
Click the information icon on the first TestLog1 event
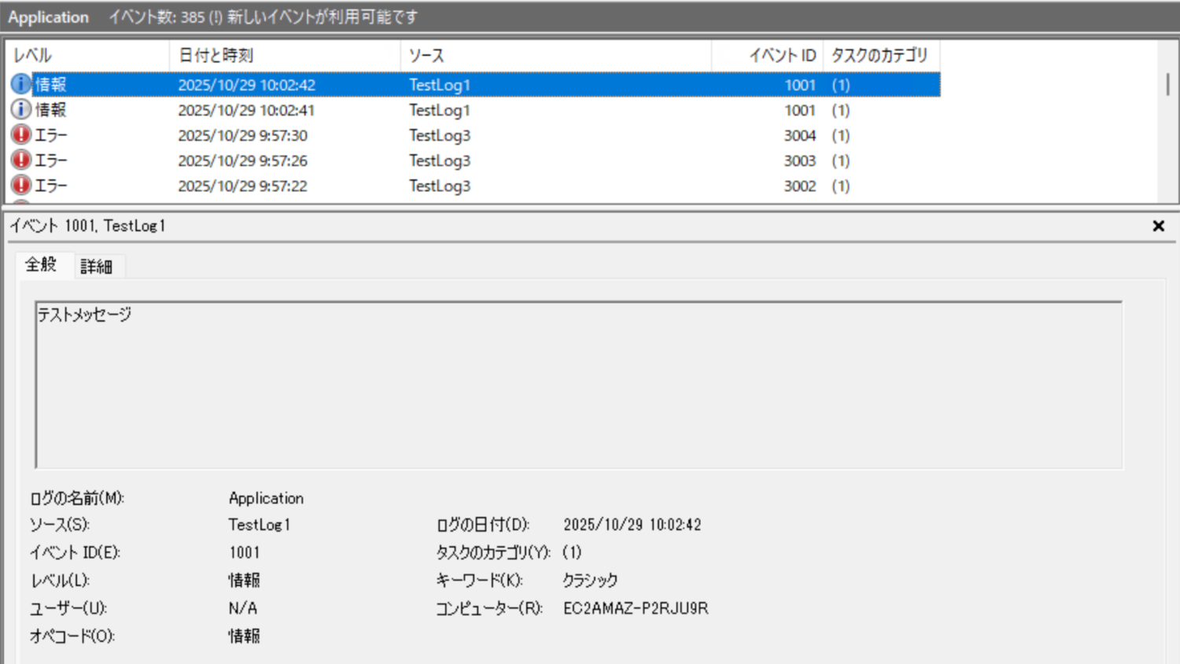(x=20, y=84)
